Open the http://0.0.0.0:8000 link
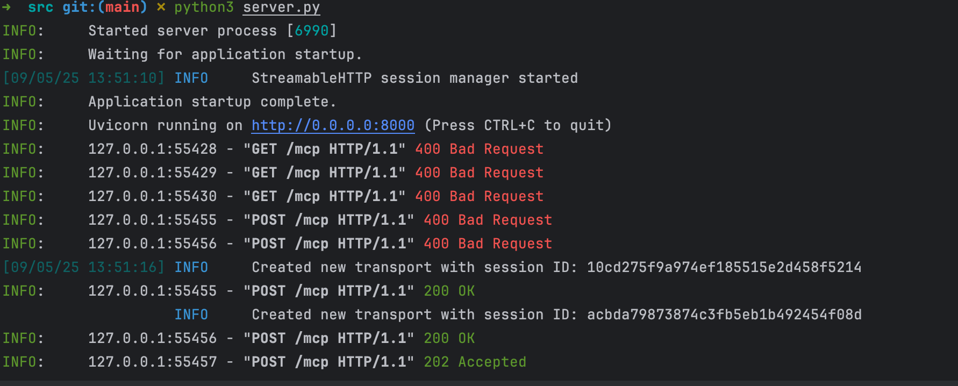 [x=333, y=125]
